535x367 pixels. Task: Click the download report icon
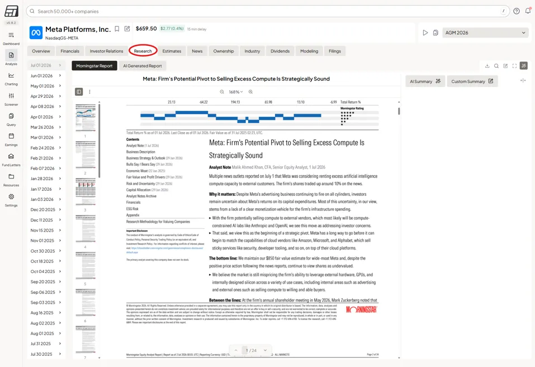tap(487, 66)
